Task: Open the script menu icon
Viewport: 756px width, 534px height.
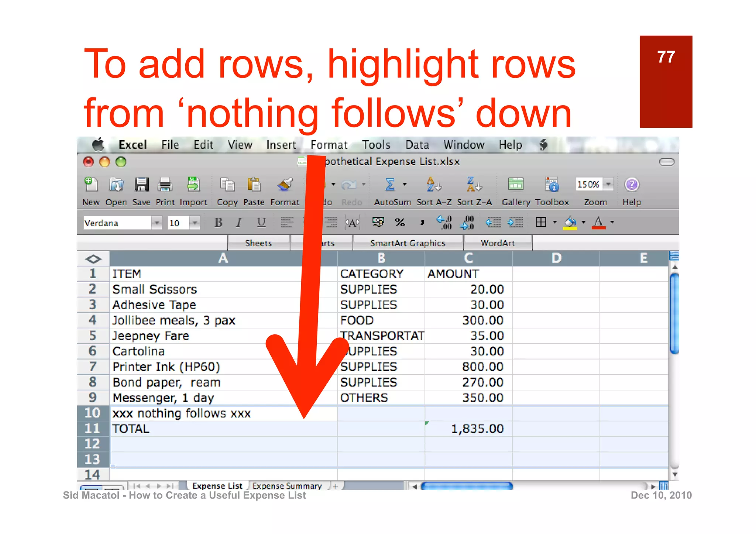Action: click(543, 145)
